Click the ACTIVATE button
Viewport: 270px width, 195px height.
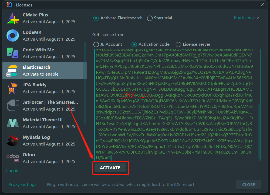tap(110, 168)
